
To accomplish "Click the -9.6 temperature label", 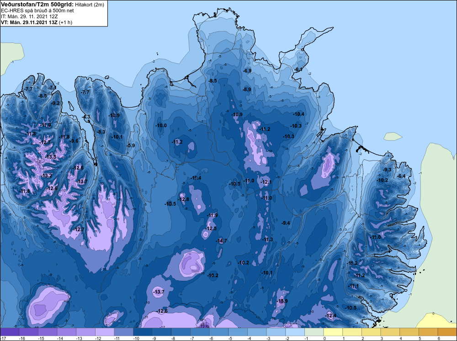I will tap(74, 141).
